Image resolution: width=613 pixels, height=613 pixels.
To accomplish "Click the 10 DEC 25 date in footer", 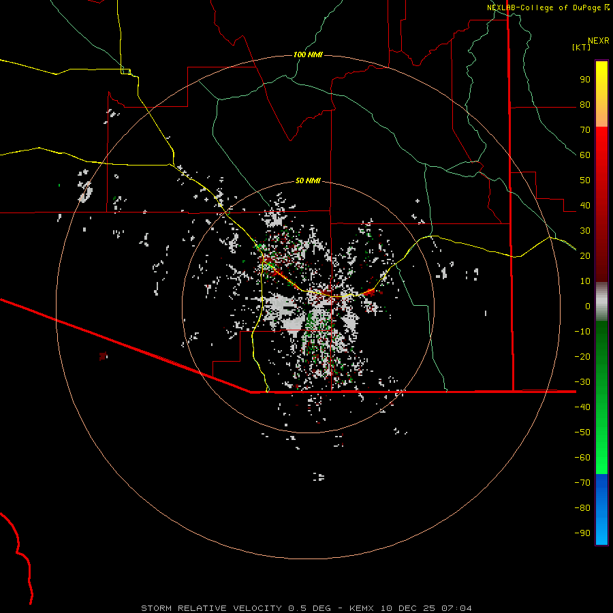I will 407,608.
